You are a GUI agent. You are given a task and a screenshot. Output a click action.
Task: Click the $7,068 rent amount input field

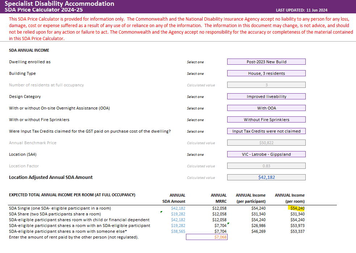pyautogui.click(x=207, y=237)
